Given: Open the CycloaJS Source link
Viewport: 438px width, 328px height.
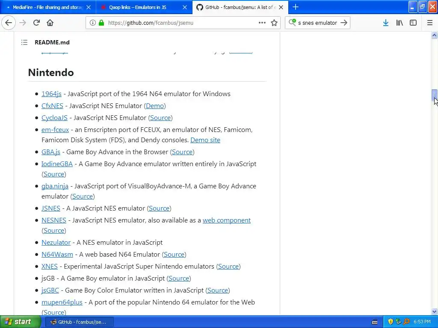Looking at the screenshot, I should point(160,118).
